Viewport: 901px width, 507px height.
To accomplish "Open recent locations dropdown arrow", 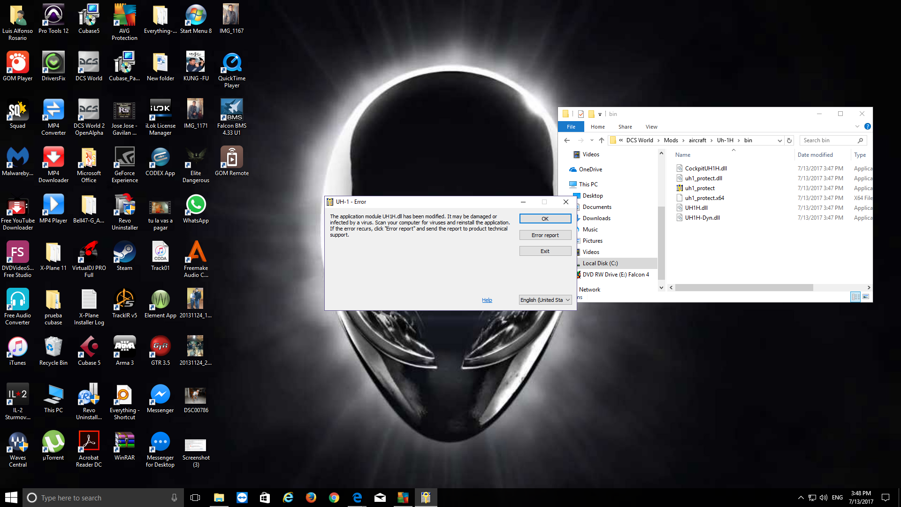I will (591, 140).
